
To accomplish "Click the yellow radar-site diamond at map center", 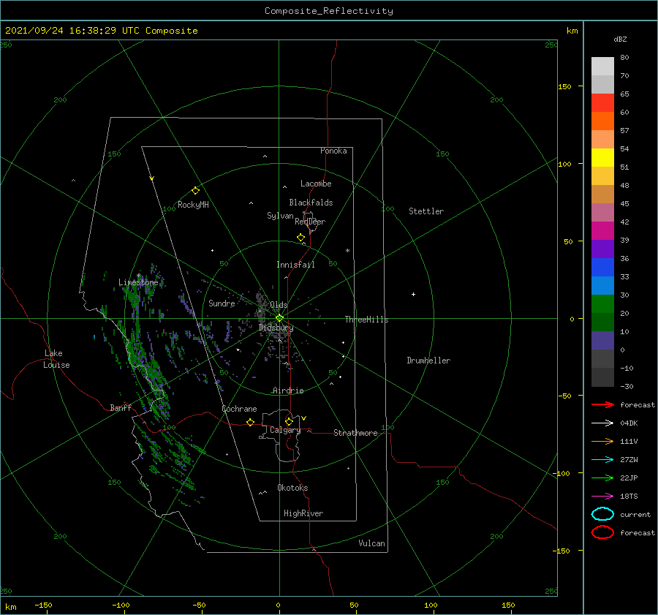I will point(279,318).
